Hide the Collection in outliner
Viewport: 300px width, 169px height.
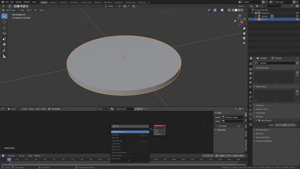tap(297, 13)
